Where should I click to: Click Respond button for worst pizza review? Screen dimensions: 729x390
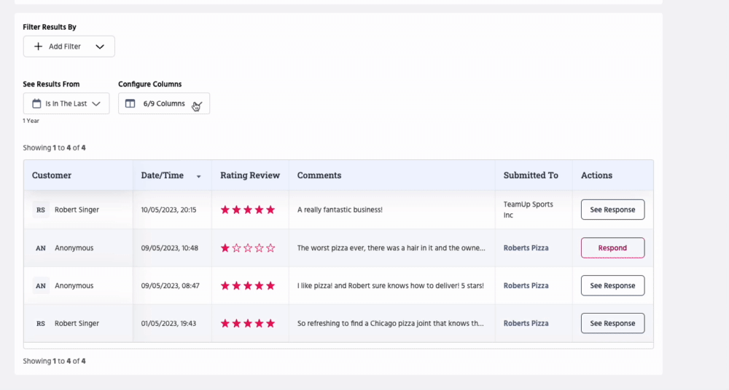click(612, 248)
